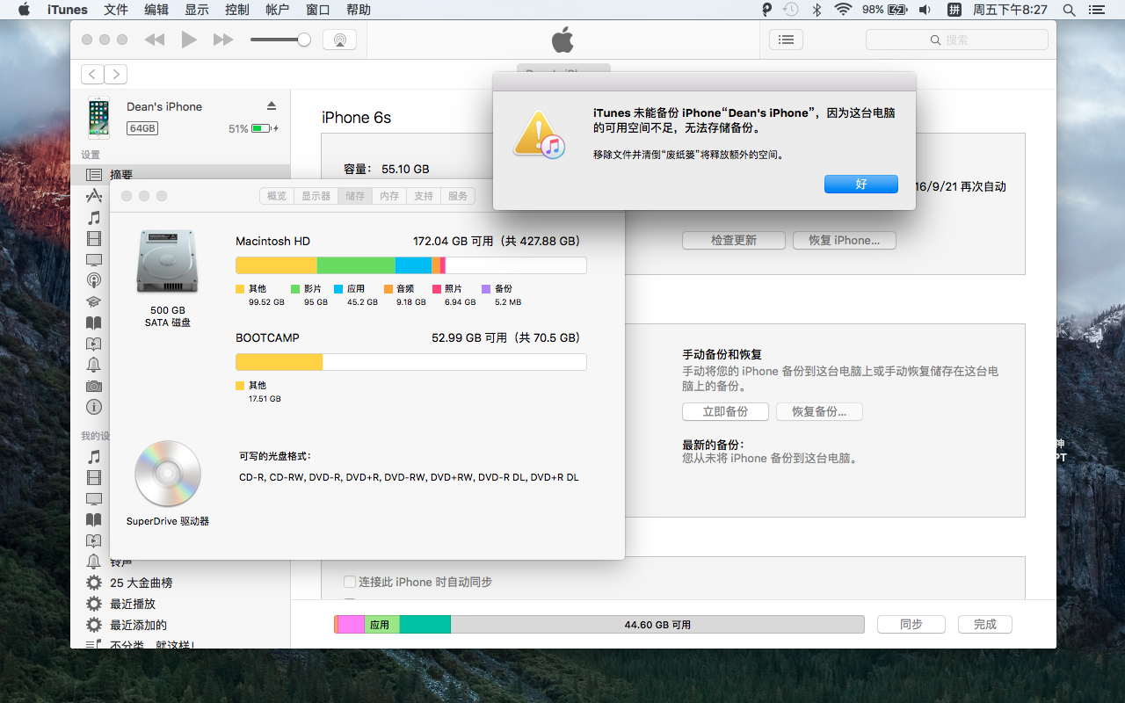This screenshot has height=703, width=1125.
Task: Select the Podcasts icon in device settings
Action: (x=94, y=280)
